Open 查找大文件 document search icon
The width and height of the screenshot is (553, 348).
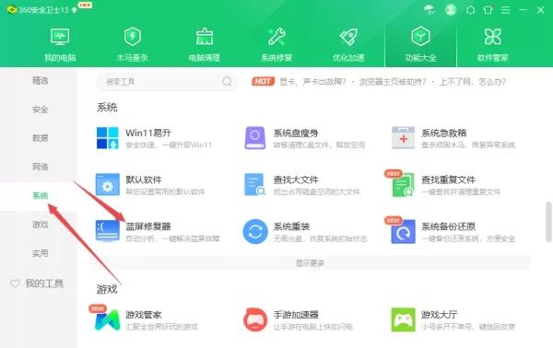pos(255,184)
